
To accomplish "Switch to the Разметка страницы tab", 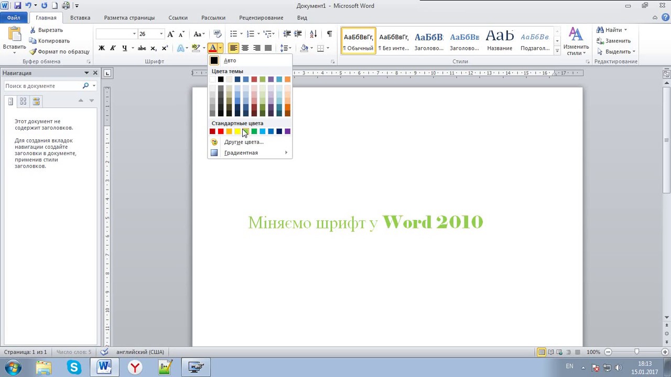I will [x=129, y=18].
